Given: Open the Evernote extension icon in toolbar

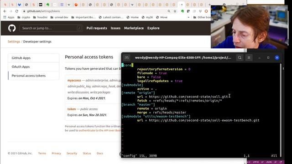Looking at the screenshot, I should pyautogui.click(x=182, y=11).
